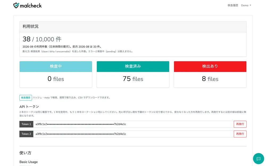This screenshot has width=266, height=166.
Task: Click the 検査済み card header
Action: pos(133,66)
